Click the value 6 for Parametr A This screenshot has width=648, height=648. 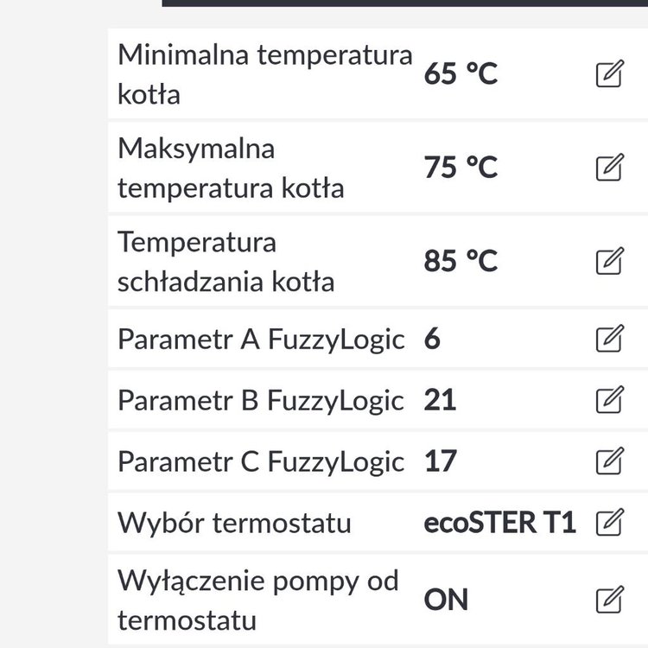432,340
